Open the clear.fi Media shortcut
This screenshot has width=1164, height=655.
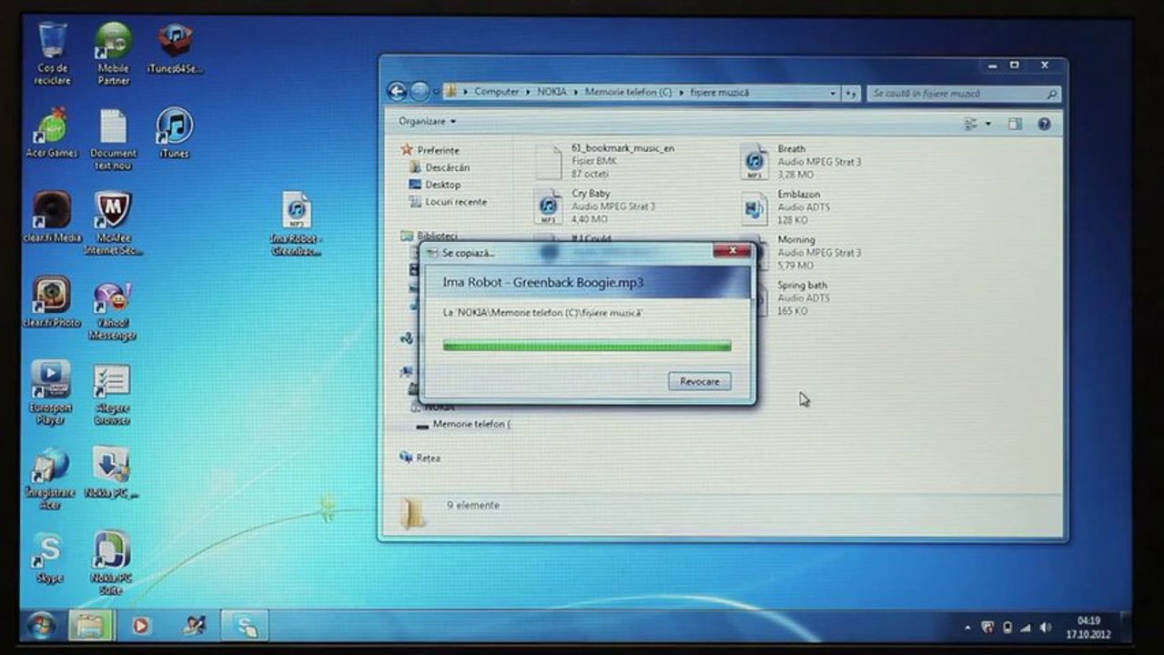pos(52,217)
